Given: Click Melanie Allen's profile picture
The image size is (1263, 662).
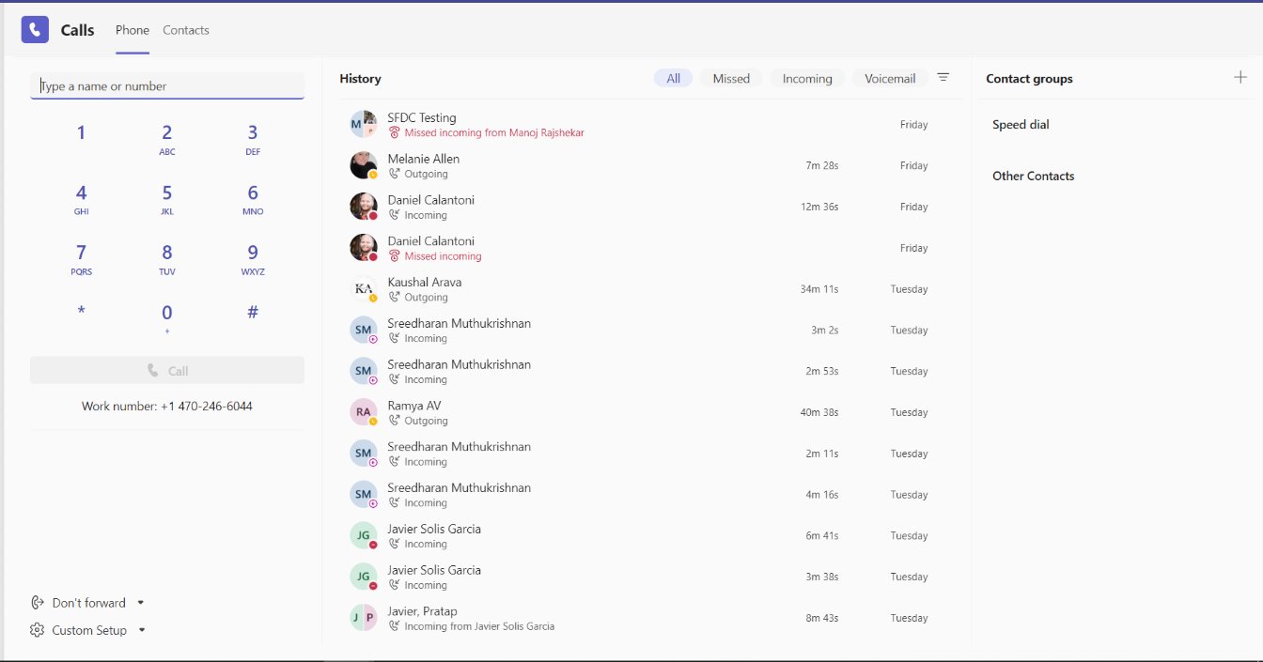Looking at the screenshot, I should pos(364,165).
